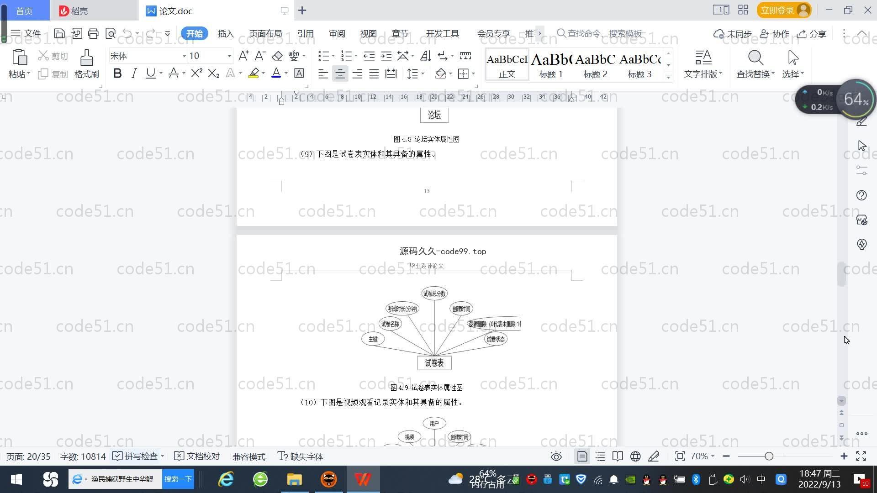Click the highlight color swatch

coord(253,73)
